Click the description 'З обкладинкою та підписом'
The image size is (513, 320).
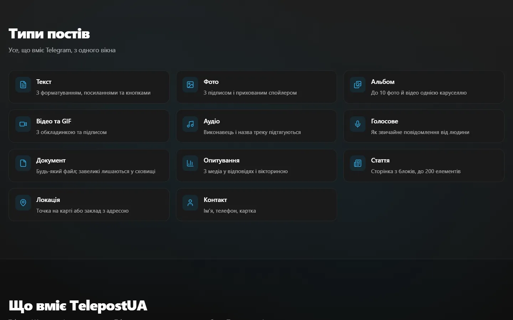coord(72,132)
